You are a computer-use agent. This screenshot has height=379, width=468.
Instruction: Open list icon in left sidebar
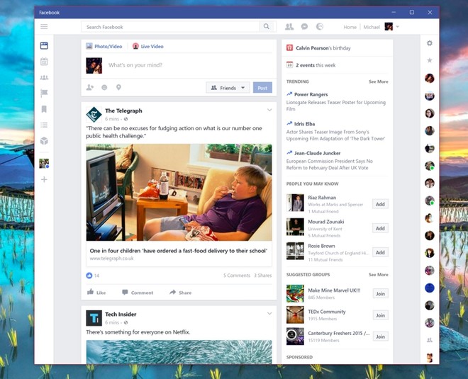(x=44, y=125)
